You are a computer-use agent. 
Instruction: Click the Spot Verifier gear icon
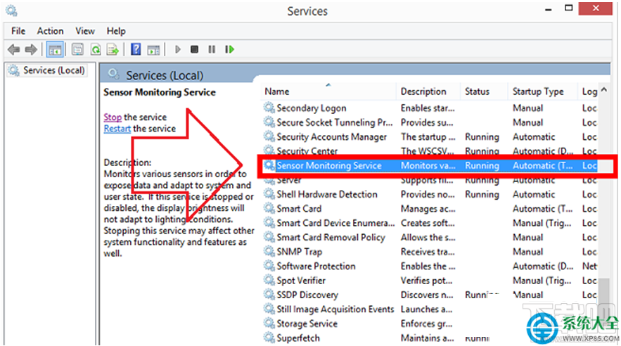(x=269, y=281)
